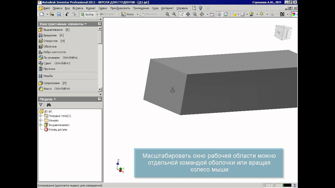Open the color wheel material swatch
The width and height of the screenshot is (335, 188).
tap(294, 14)
